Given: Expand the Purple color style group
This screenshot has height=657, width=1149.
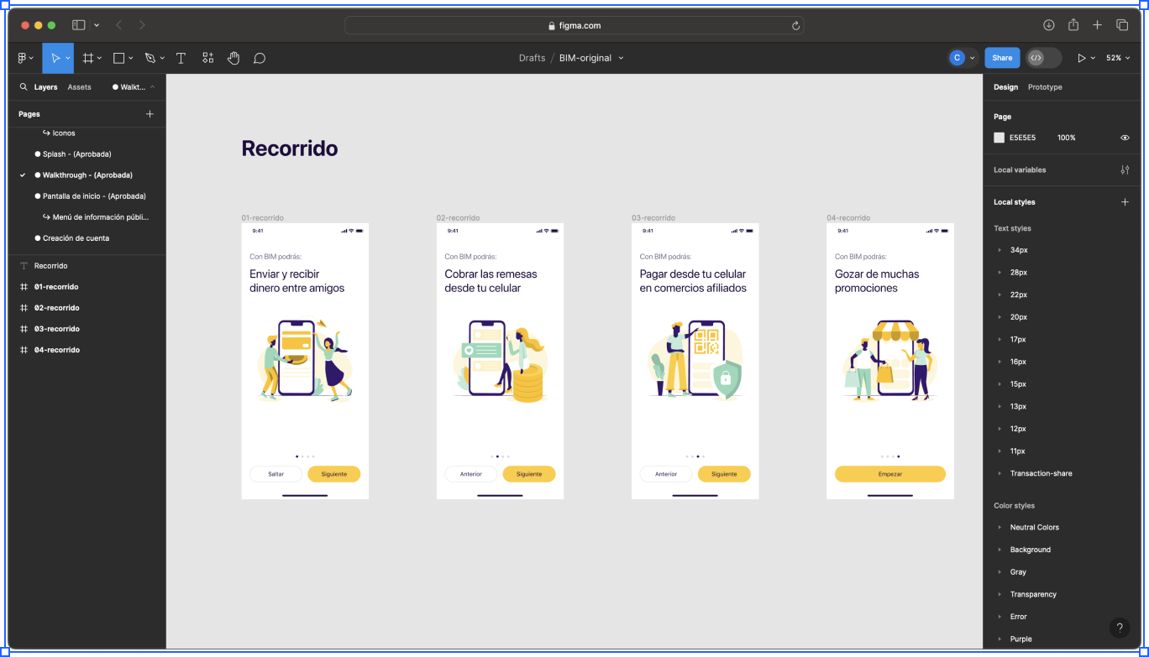Looking at the screenshot, I should (999, 639).
